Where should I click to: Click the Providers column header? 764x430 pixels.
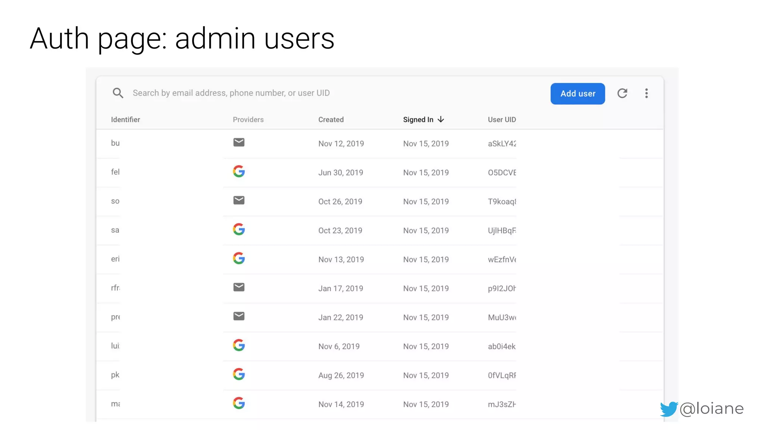(248, 119)
